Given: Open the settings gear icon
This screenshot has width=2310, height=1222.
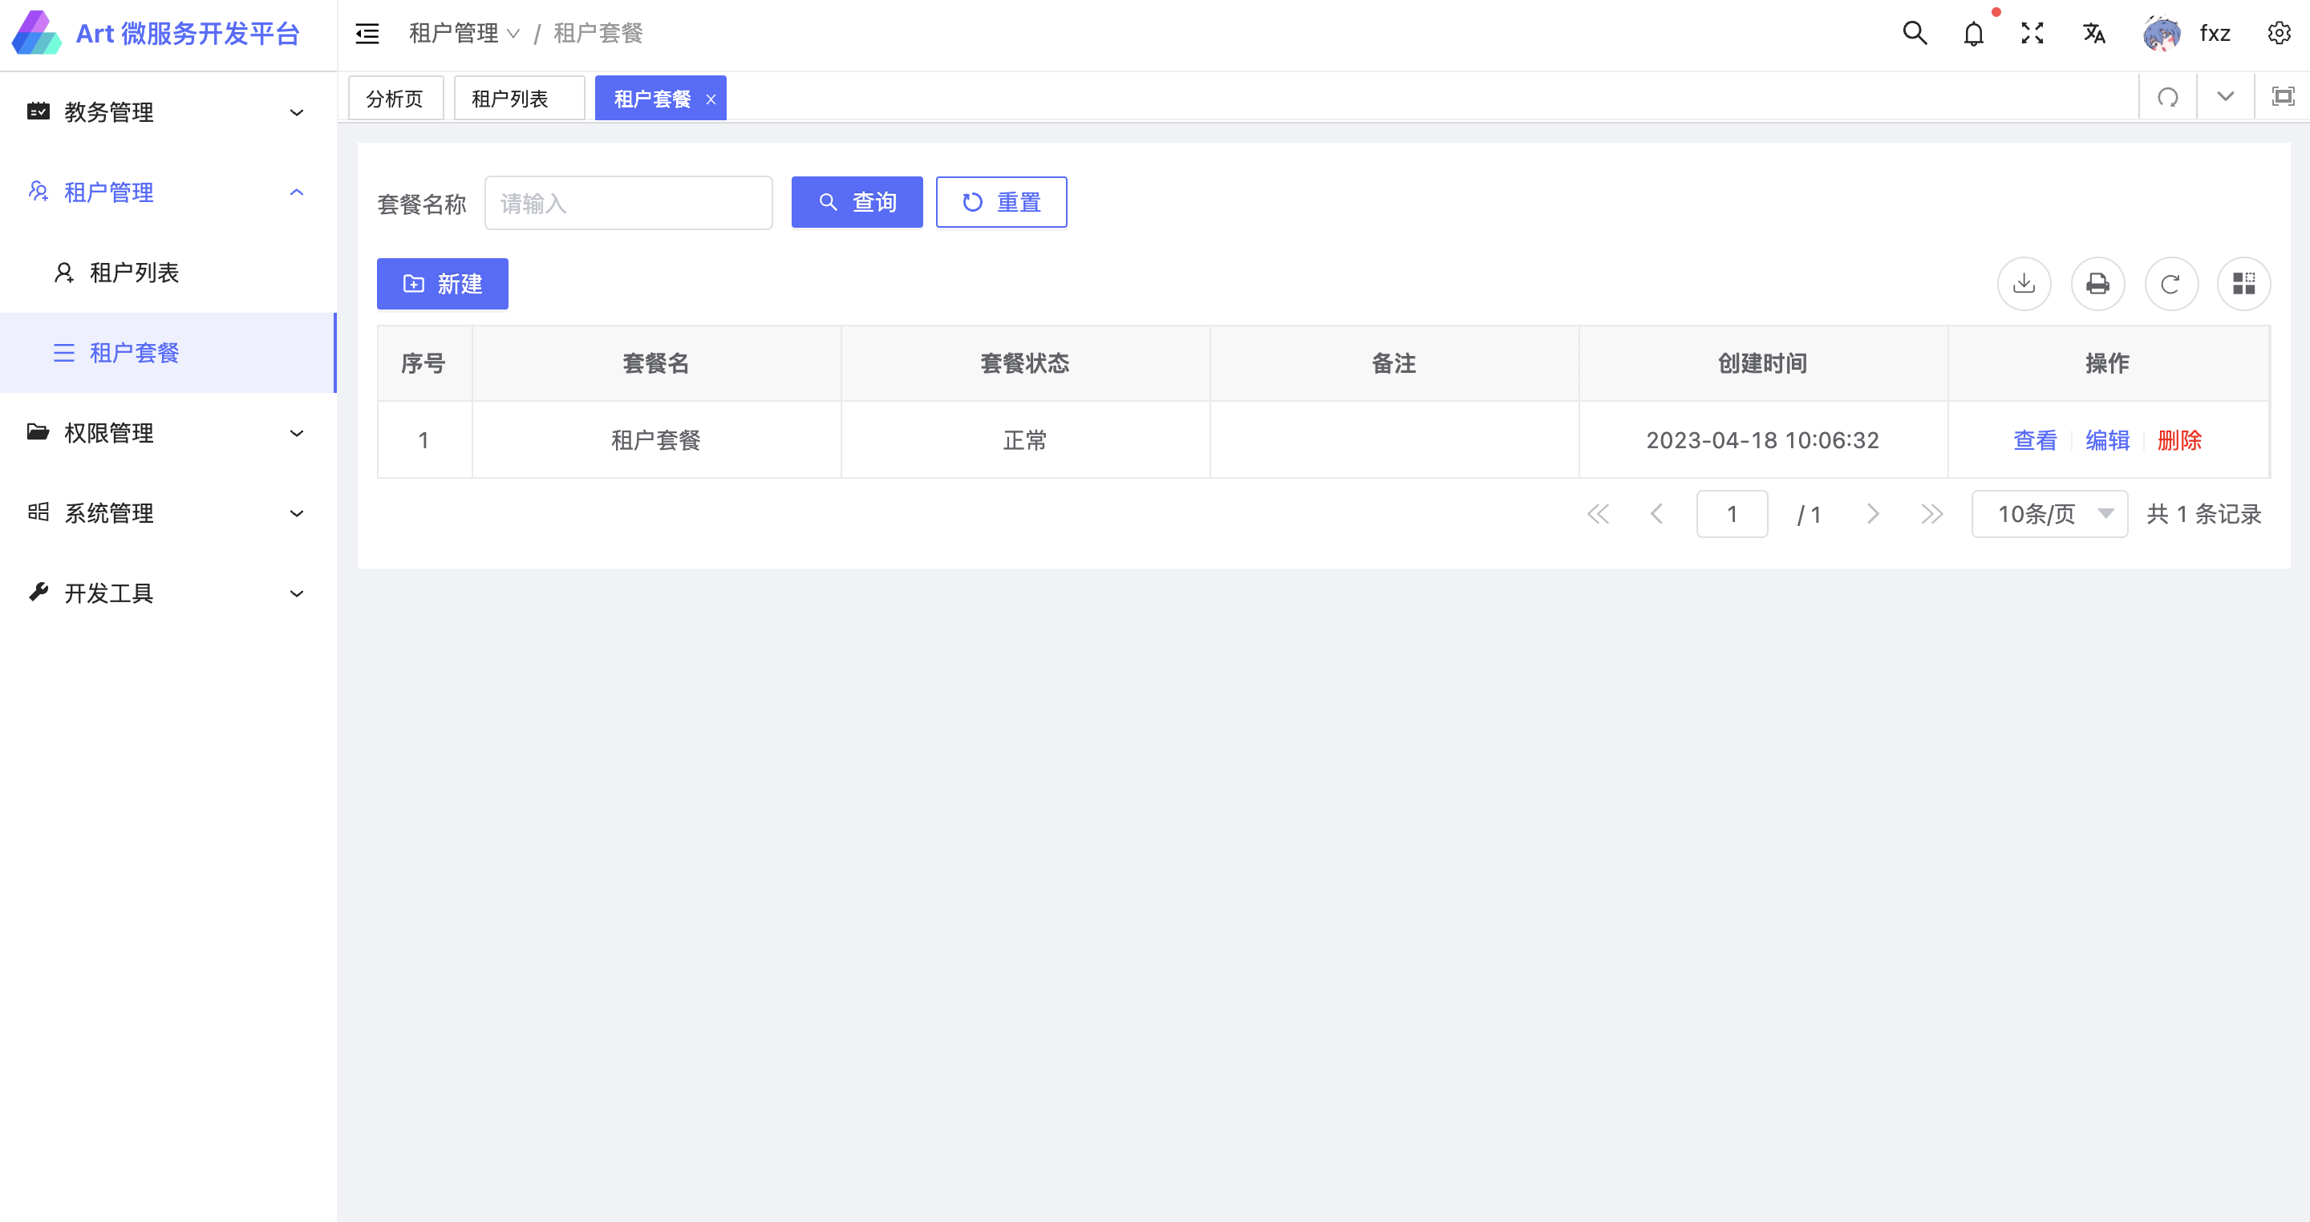Looking at the screenshot, I should [2279, 33].
